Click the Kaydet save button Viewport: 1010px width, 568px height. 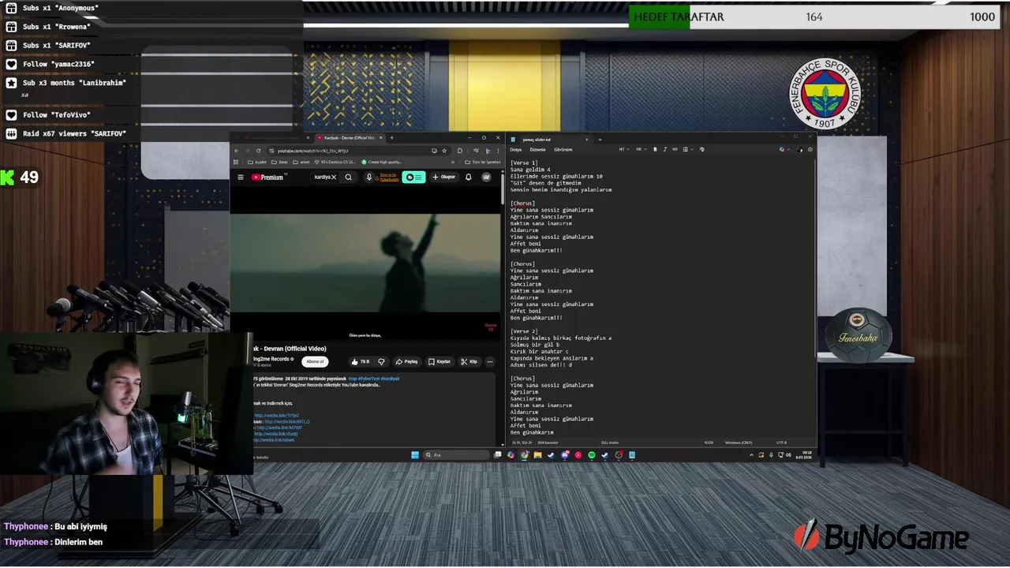440,361
